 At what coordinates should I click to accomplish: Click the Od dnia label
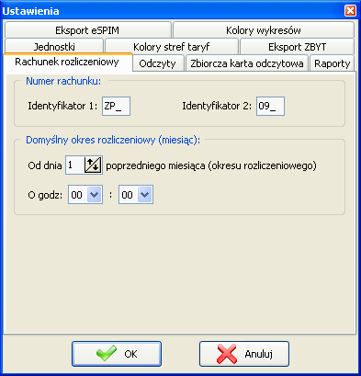(45, 165)
